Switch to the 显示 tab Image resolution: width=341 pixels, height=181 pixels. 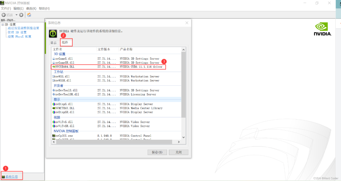53,43
